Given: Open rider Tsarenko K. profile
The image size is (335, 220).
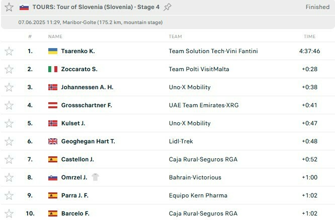Looking at the screenshot, I should click(78, 51).
